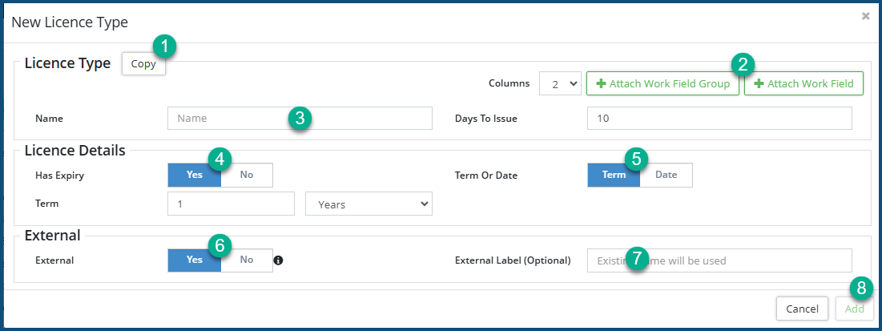Image resolution: width=882 pixels, height=331 pixels.
Task: Click Cancel to discard the licence type
Action: 802,309
